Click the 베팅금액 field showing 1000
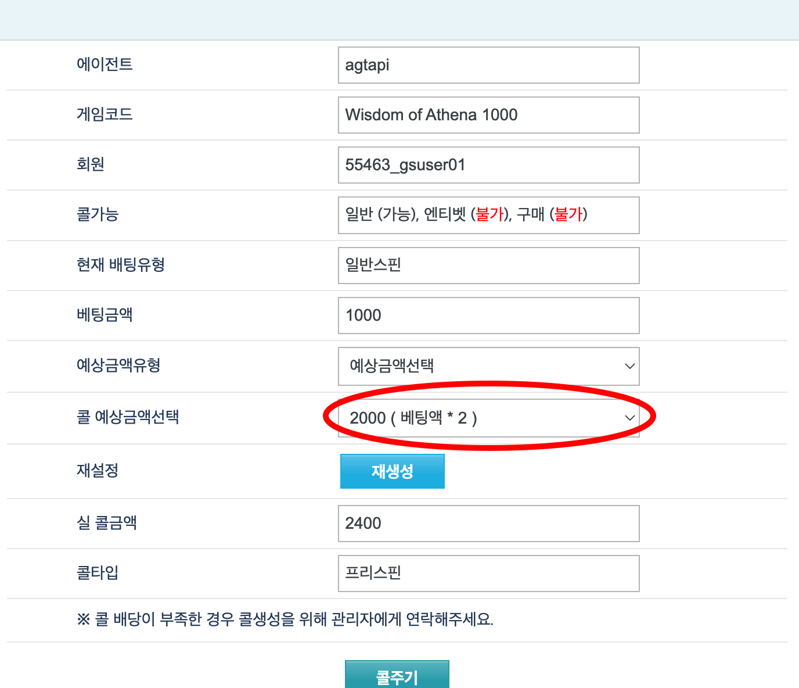The width and height of the screenshot is (799, 688). (x=488, y=315)
